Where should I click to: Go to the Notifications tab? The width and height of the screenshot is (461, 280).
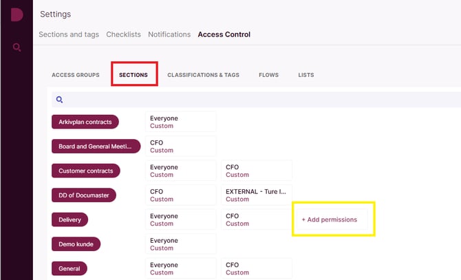(169, 34)
